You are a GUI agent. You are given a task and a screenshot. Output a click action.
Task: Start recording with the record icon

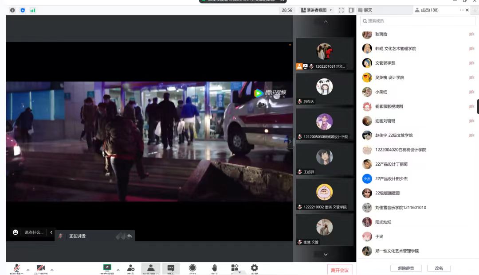192,268
